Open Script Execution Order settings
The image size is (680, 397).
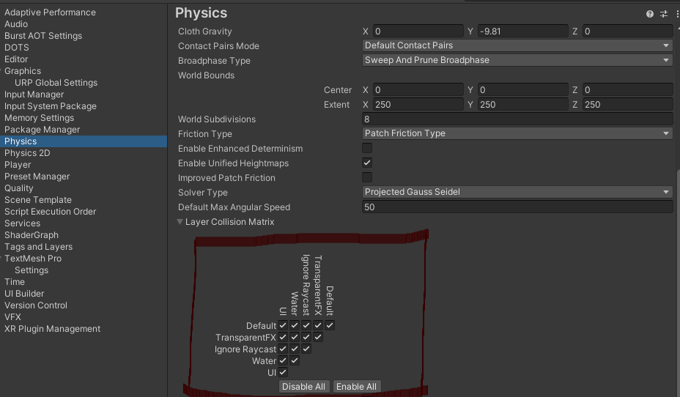pyautogui.click(x=50, y=211)
